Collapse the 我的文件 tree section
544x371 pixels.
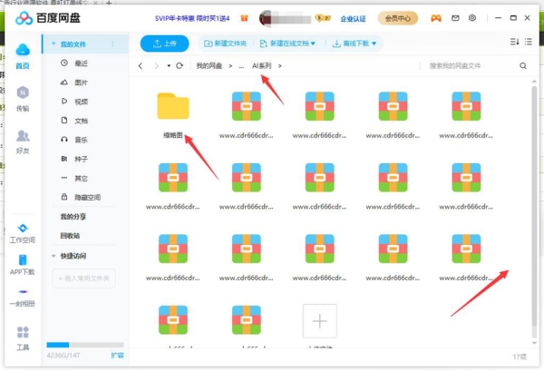[53, 44]
